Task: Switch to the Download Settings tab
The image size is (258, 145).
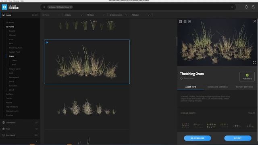Action: [218, 87]
